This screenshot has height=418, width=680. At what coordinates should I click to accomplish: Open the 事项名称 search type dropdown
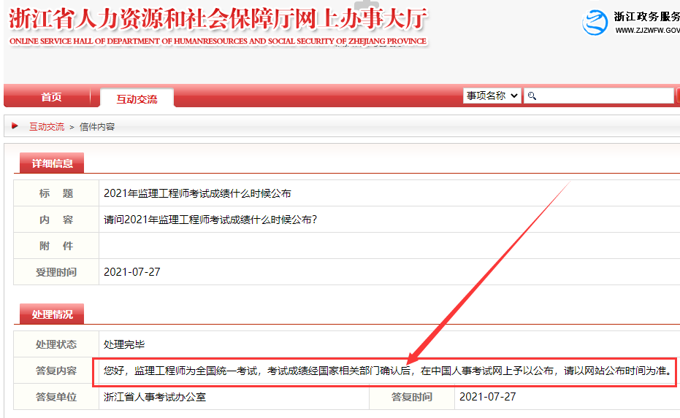click(492, 96)
